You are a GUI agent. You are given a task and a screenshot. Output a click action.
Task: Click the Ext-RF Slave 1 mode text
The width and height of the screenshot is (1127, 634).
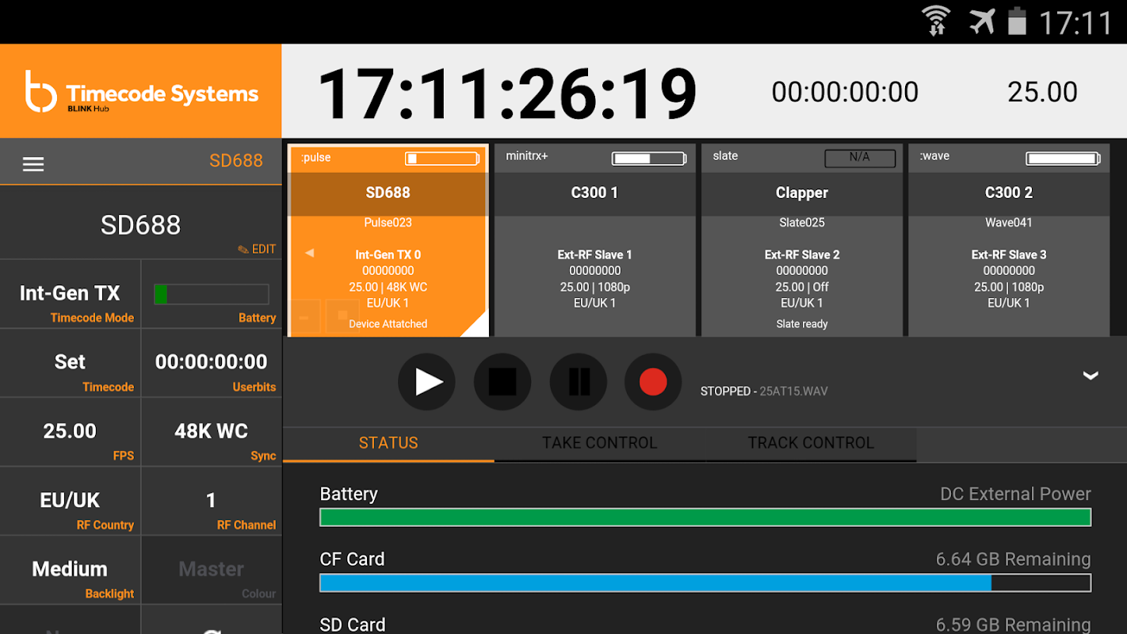[594, 254]
